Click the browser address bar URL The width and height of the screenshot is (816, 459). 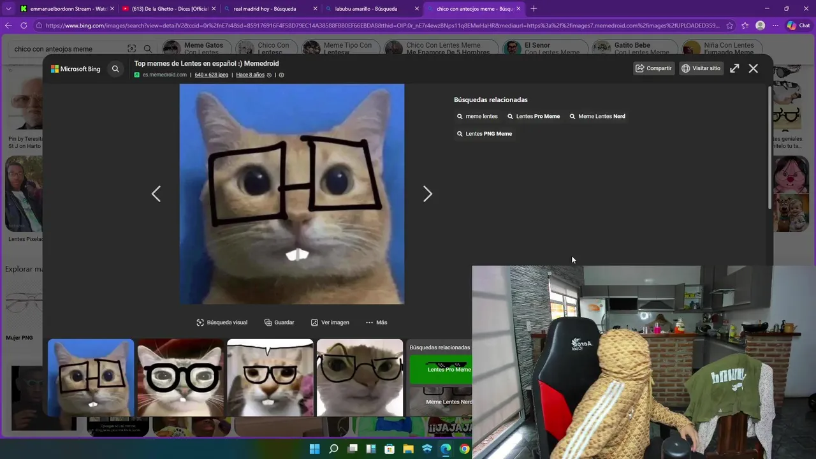click(382, 25)
